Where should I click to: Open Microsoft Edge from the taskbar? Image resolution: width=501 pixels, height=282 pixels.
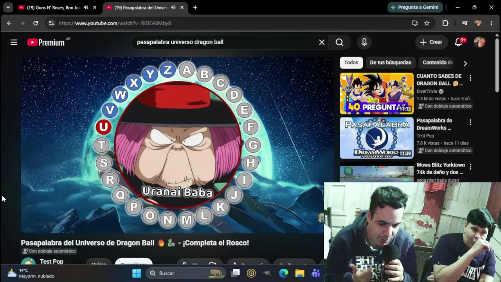coord(284,273)
